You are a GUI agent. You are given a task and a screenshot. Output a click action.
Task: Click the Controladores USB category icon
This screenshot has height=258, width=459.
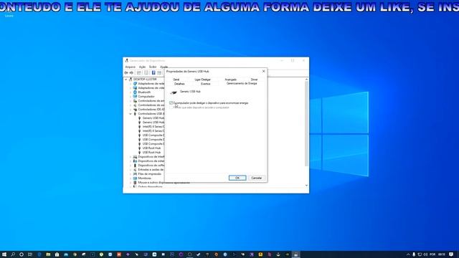(x=135, y=113)
